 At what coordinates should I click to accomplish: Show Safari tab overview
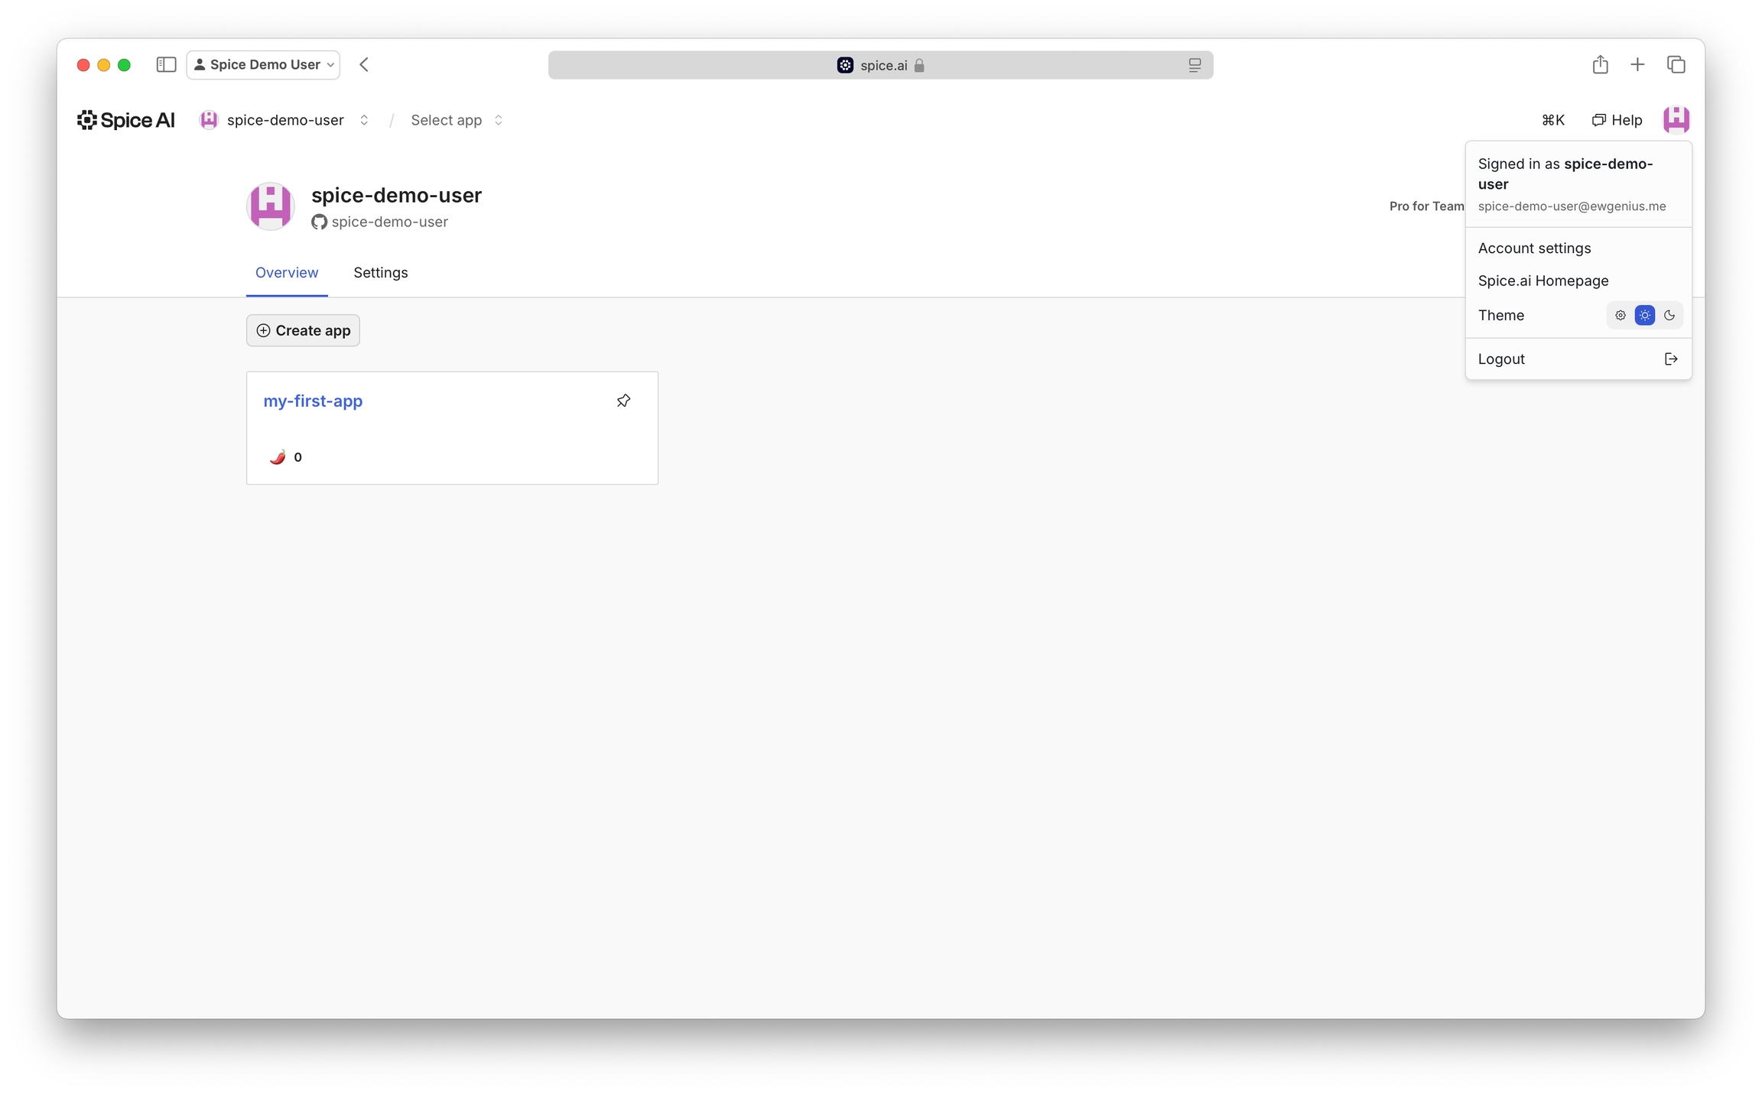point(1676,65)
